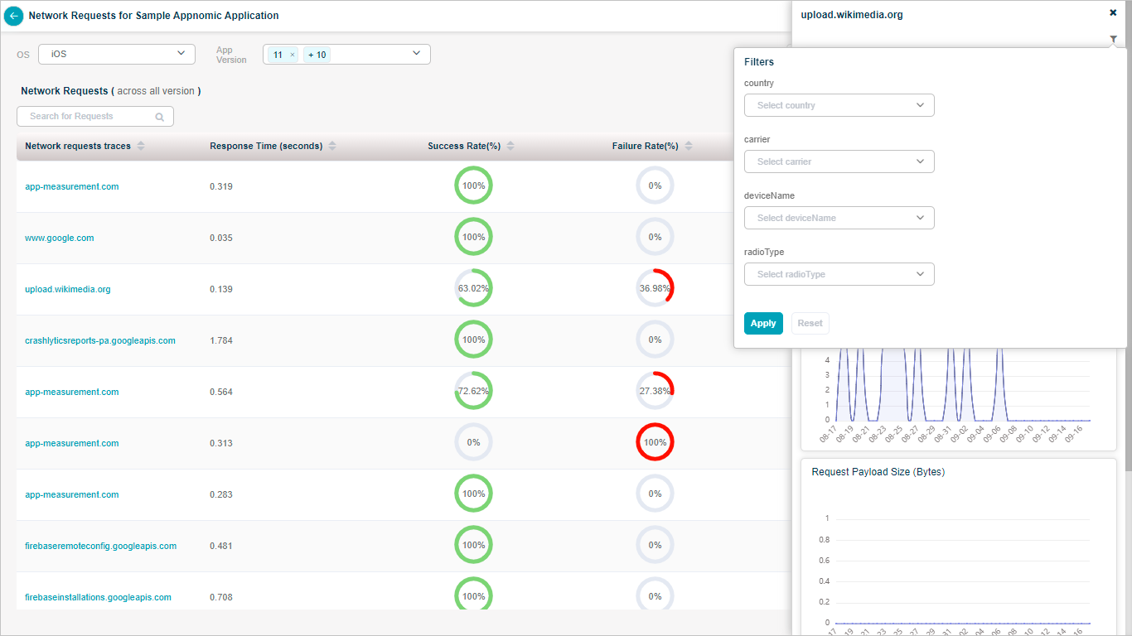Click the Filters heading
The image size is (1132, 636).
pos(759,62)
